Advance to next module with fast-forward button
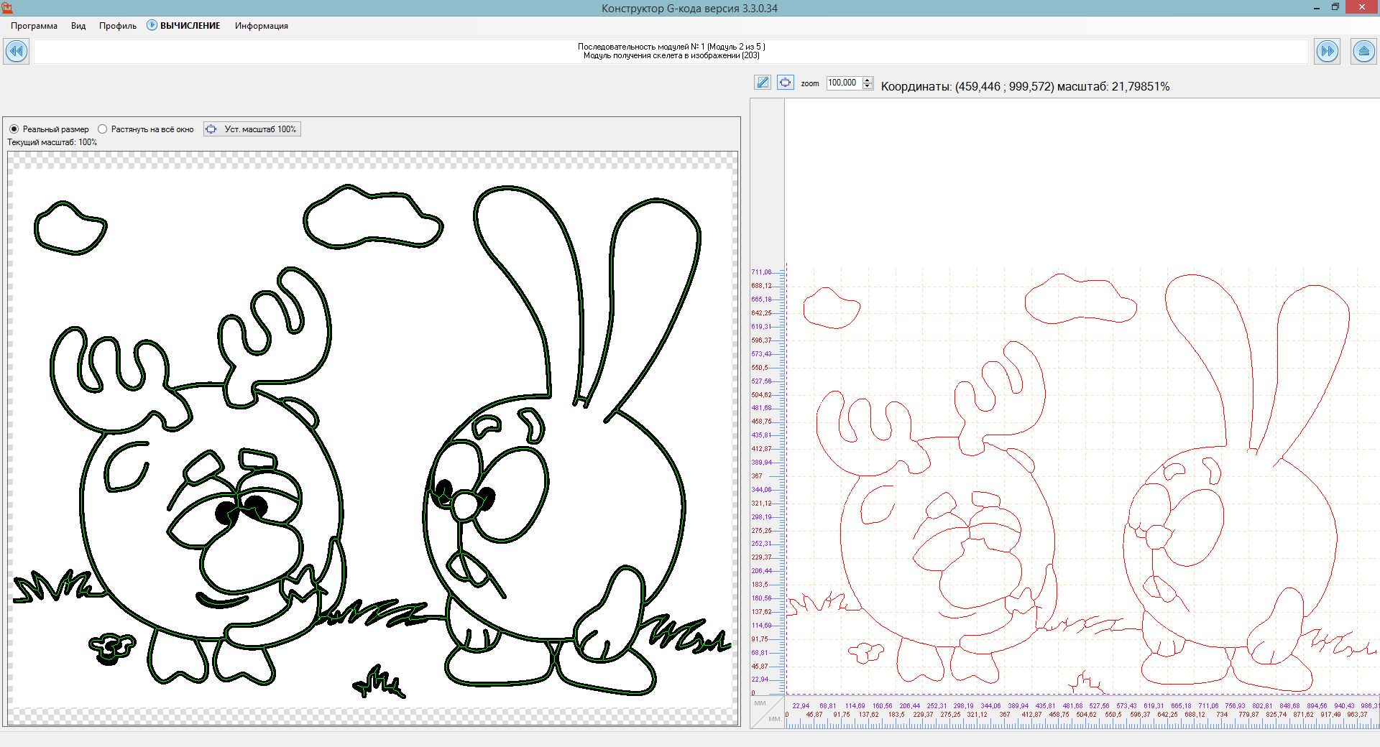 click(1328, 51)
